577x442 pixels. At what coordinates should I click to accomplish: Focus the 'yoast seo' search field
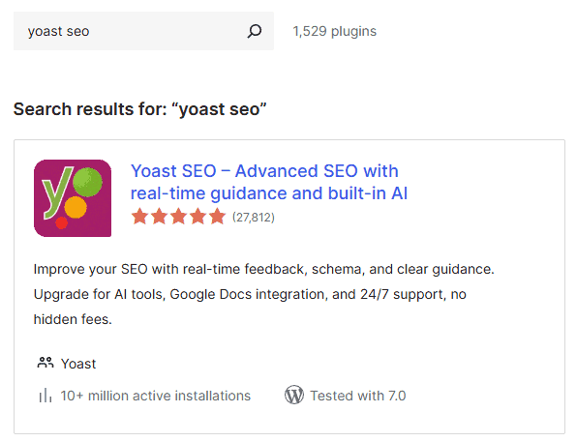click(143, 31)
